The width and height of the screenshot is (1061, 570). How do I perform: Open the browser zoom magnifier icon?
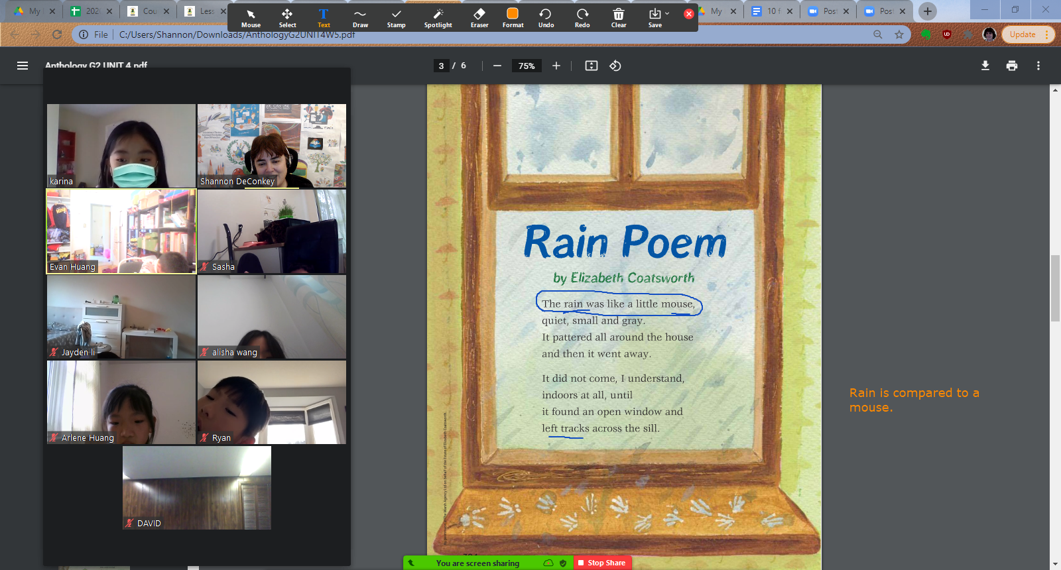click(878, 34)
